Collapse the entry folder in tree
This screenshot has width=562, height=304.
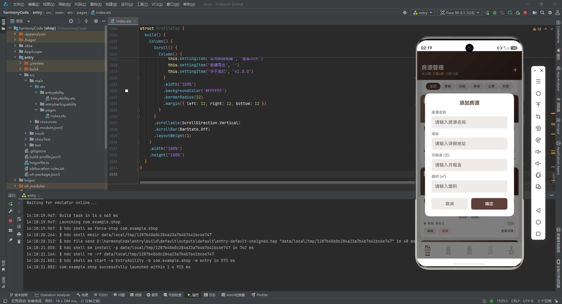[x=15, y=57]
